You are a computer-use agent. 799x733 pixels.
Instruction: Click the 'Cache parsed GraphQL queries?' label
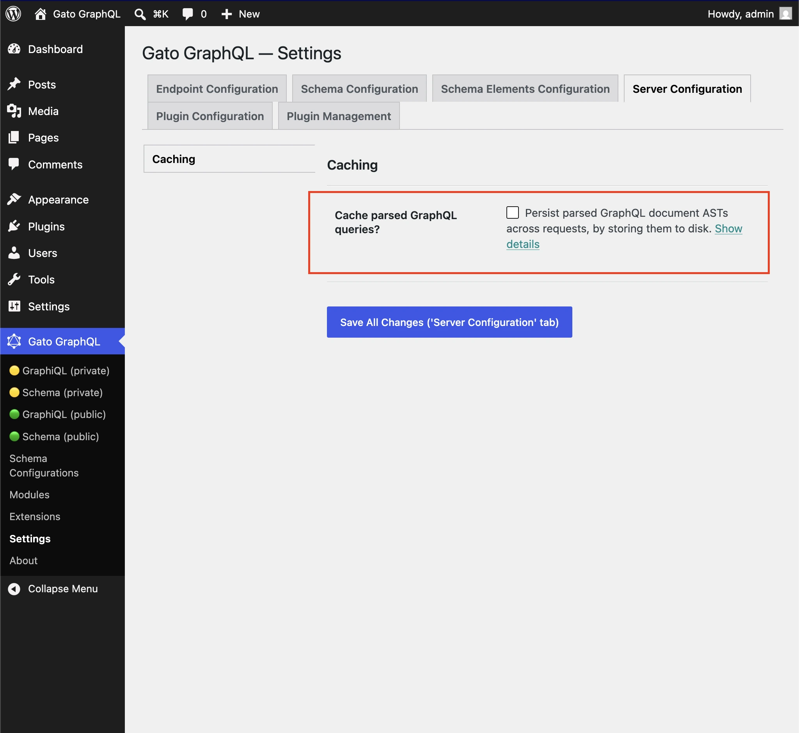pos(396,222)
